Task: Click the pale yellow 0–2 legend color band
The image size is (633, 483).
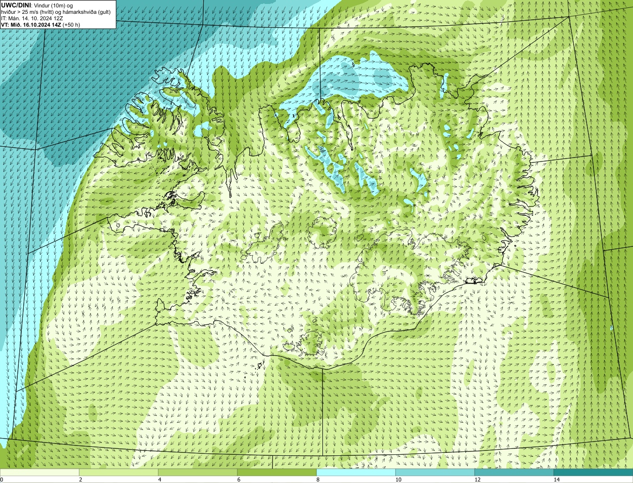Action: click(40, 472)
